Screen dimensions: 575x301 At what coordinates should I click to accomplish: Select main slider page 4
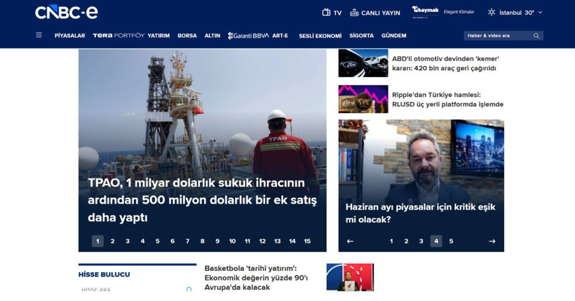[x=142, y=241]
